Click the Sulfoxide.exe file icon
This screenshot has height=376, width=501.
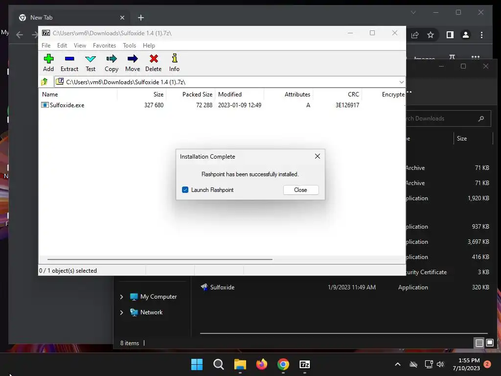(x=45, y=105)
